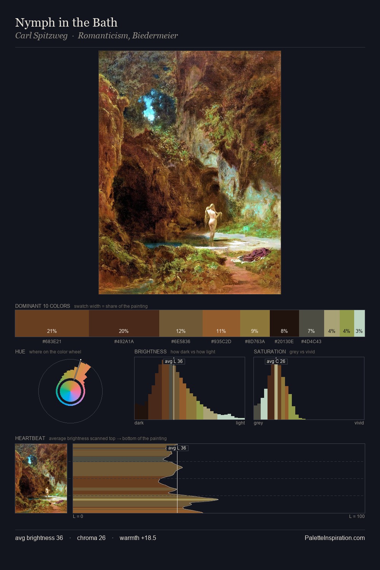Click the 'avg C 26' saturation label
The height and width of the screenshot is (570, 380).
pos(276,361)
